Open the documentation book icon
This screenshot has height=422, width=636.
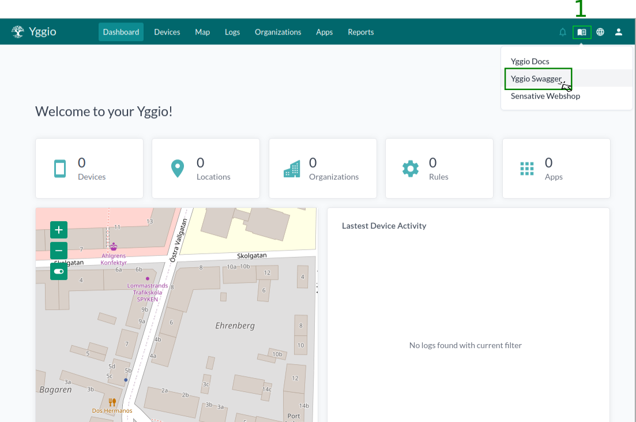582,32
